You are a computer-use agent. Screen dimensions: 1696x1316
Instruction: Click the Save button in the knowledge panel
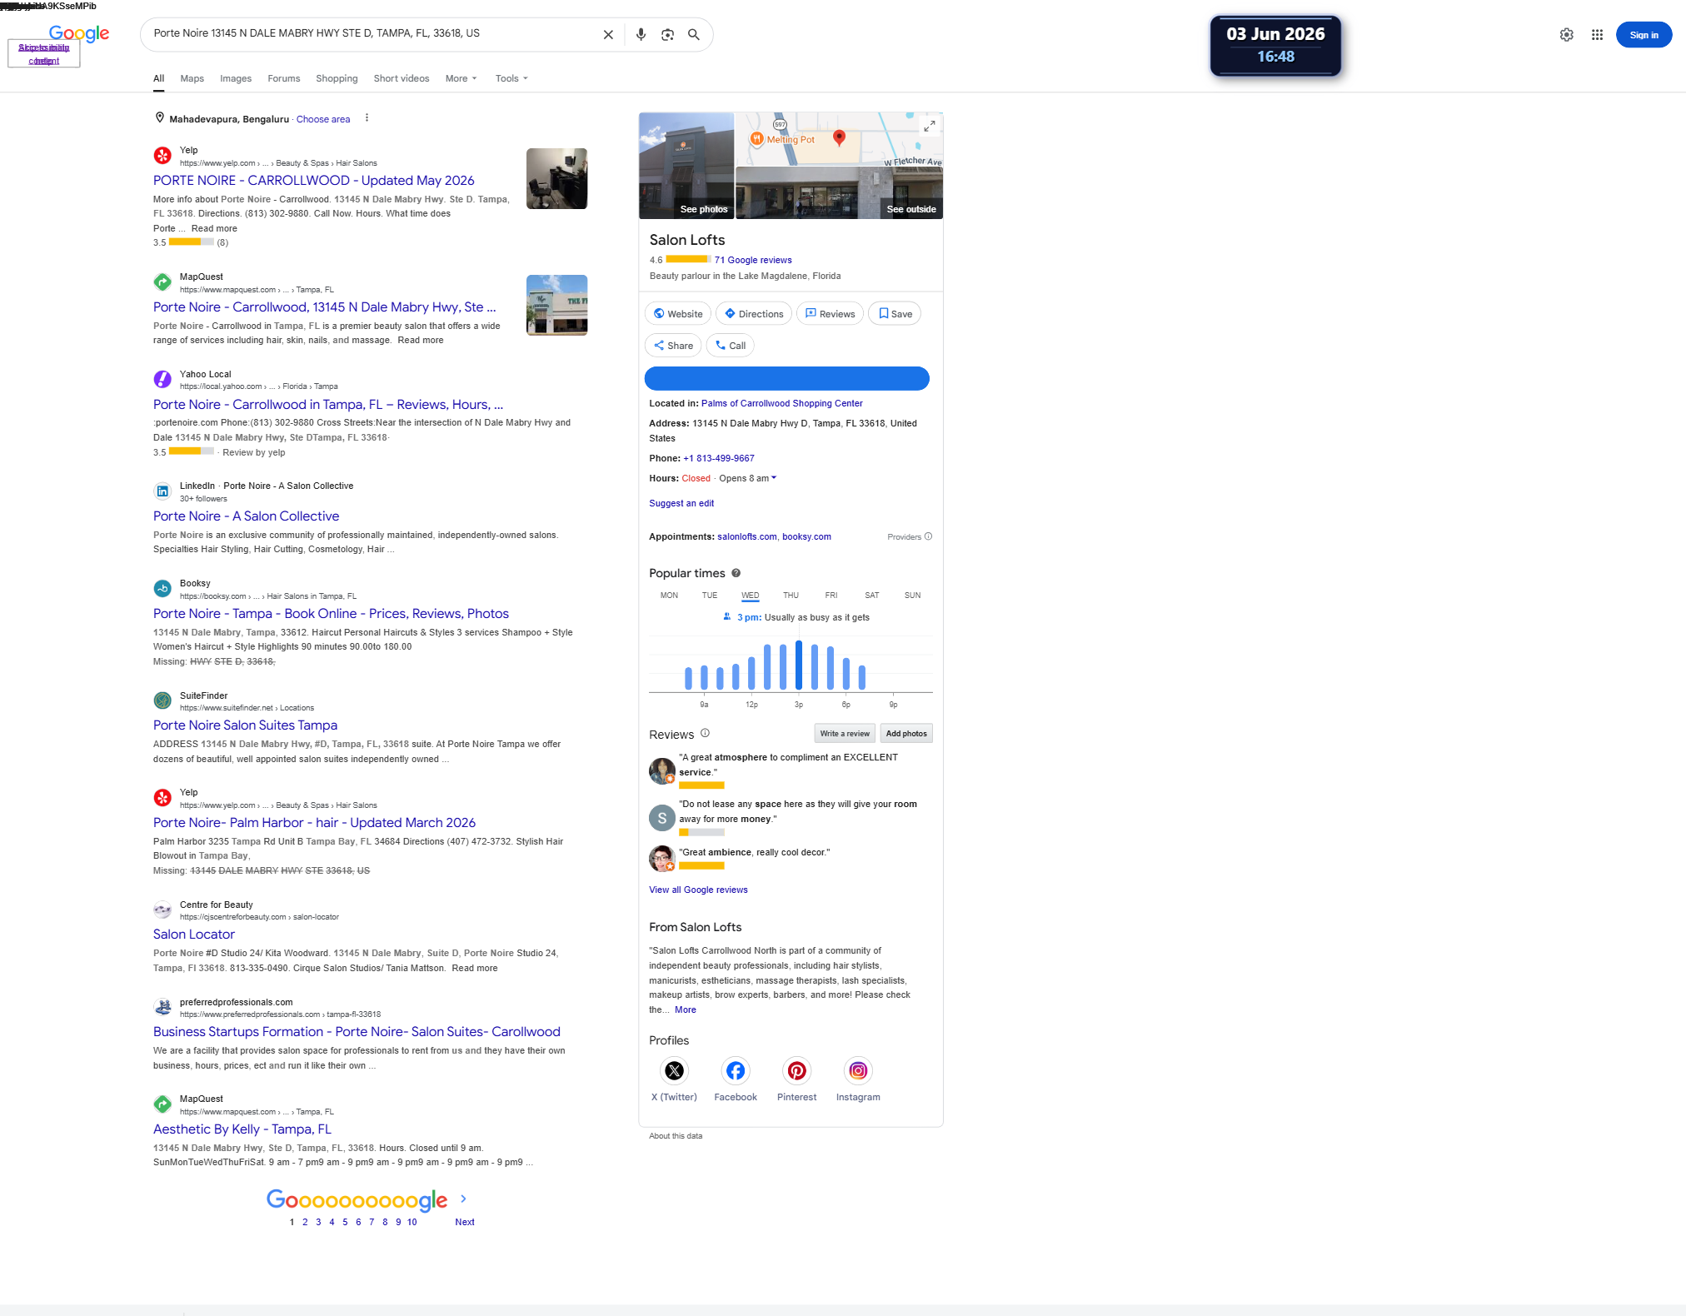pyautogui.click(x=895, y=313)
